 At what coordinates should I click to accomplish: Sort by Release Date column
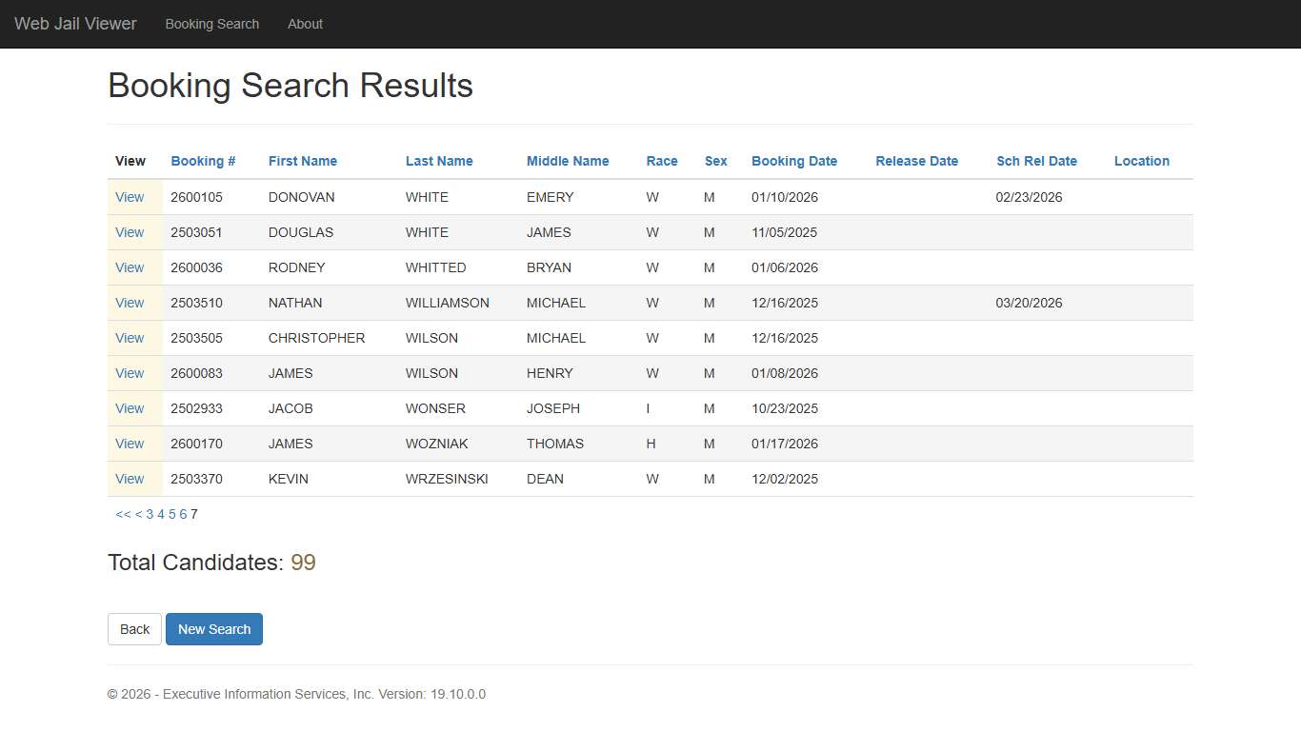pos(916,161)
